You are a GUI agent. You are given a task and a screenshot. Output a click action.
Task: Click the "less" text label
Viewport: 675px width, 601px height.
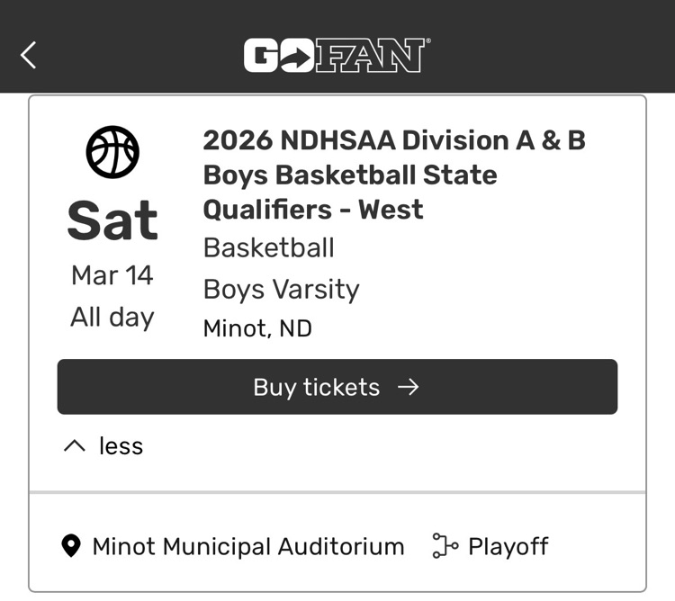(121, 446)
